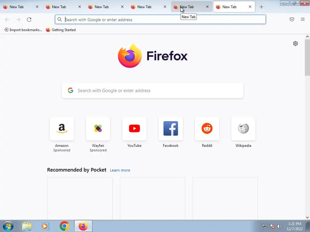The height and width of the screenshot is (232, 310).
Task: Click the Firefox taskbar button
Action: (x=83, y=226)
